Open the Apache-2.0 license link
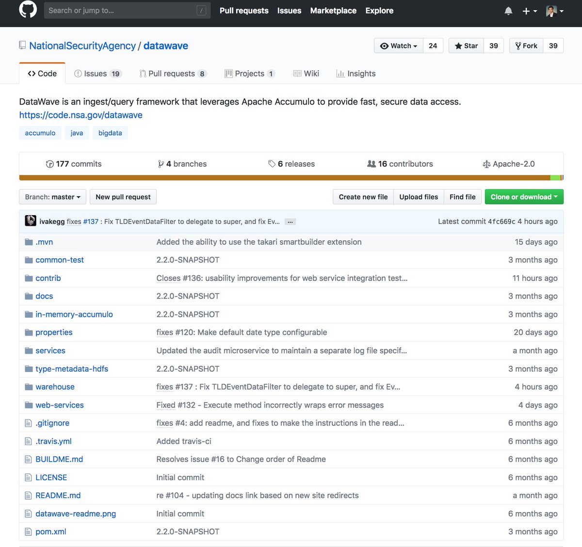The width and height of the screenshot is (582, 547). coord(509,164)
